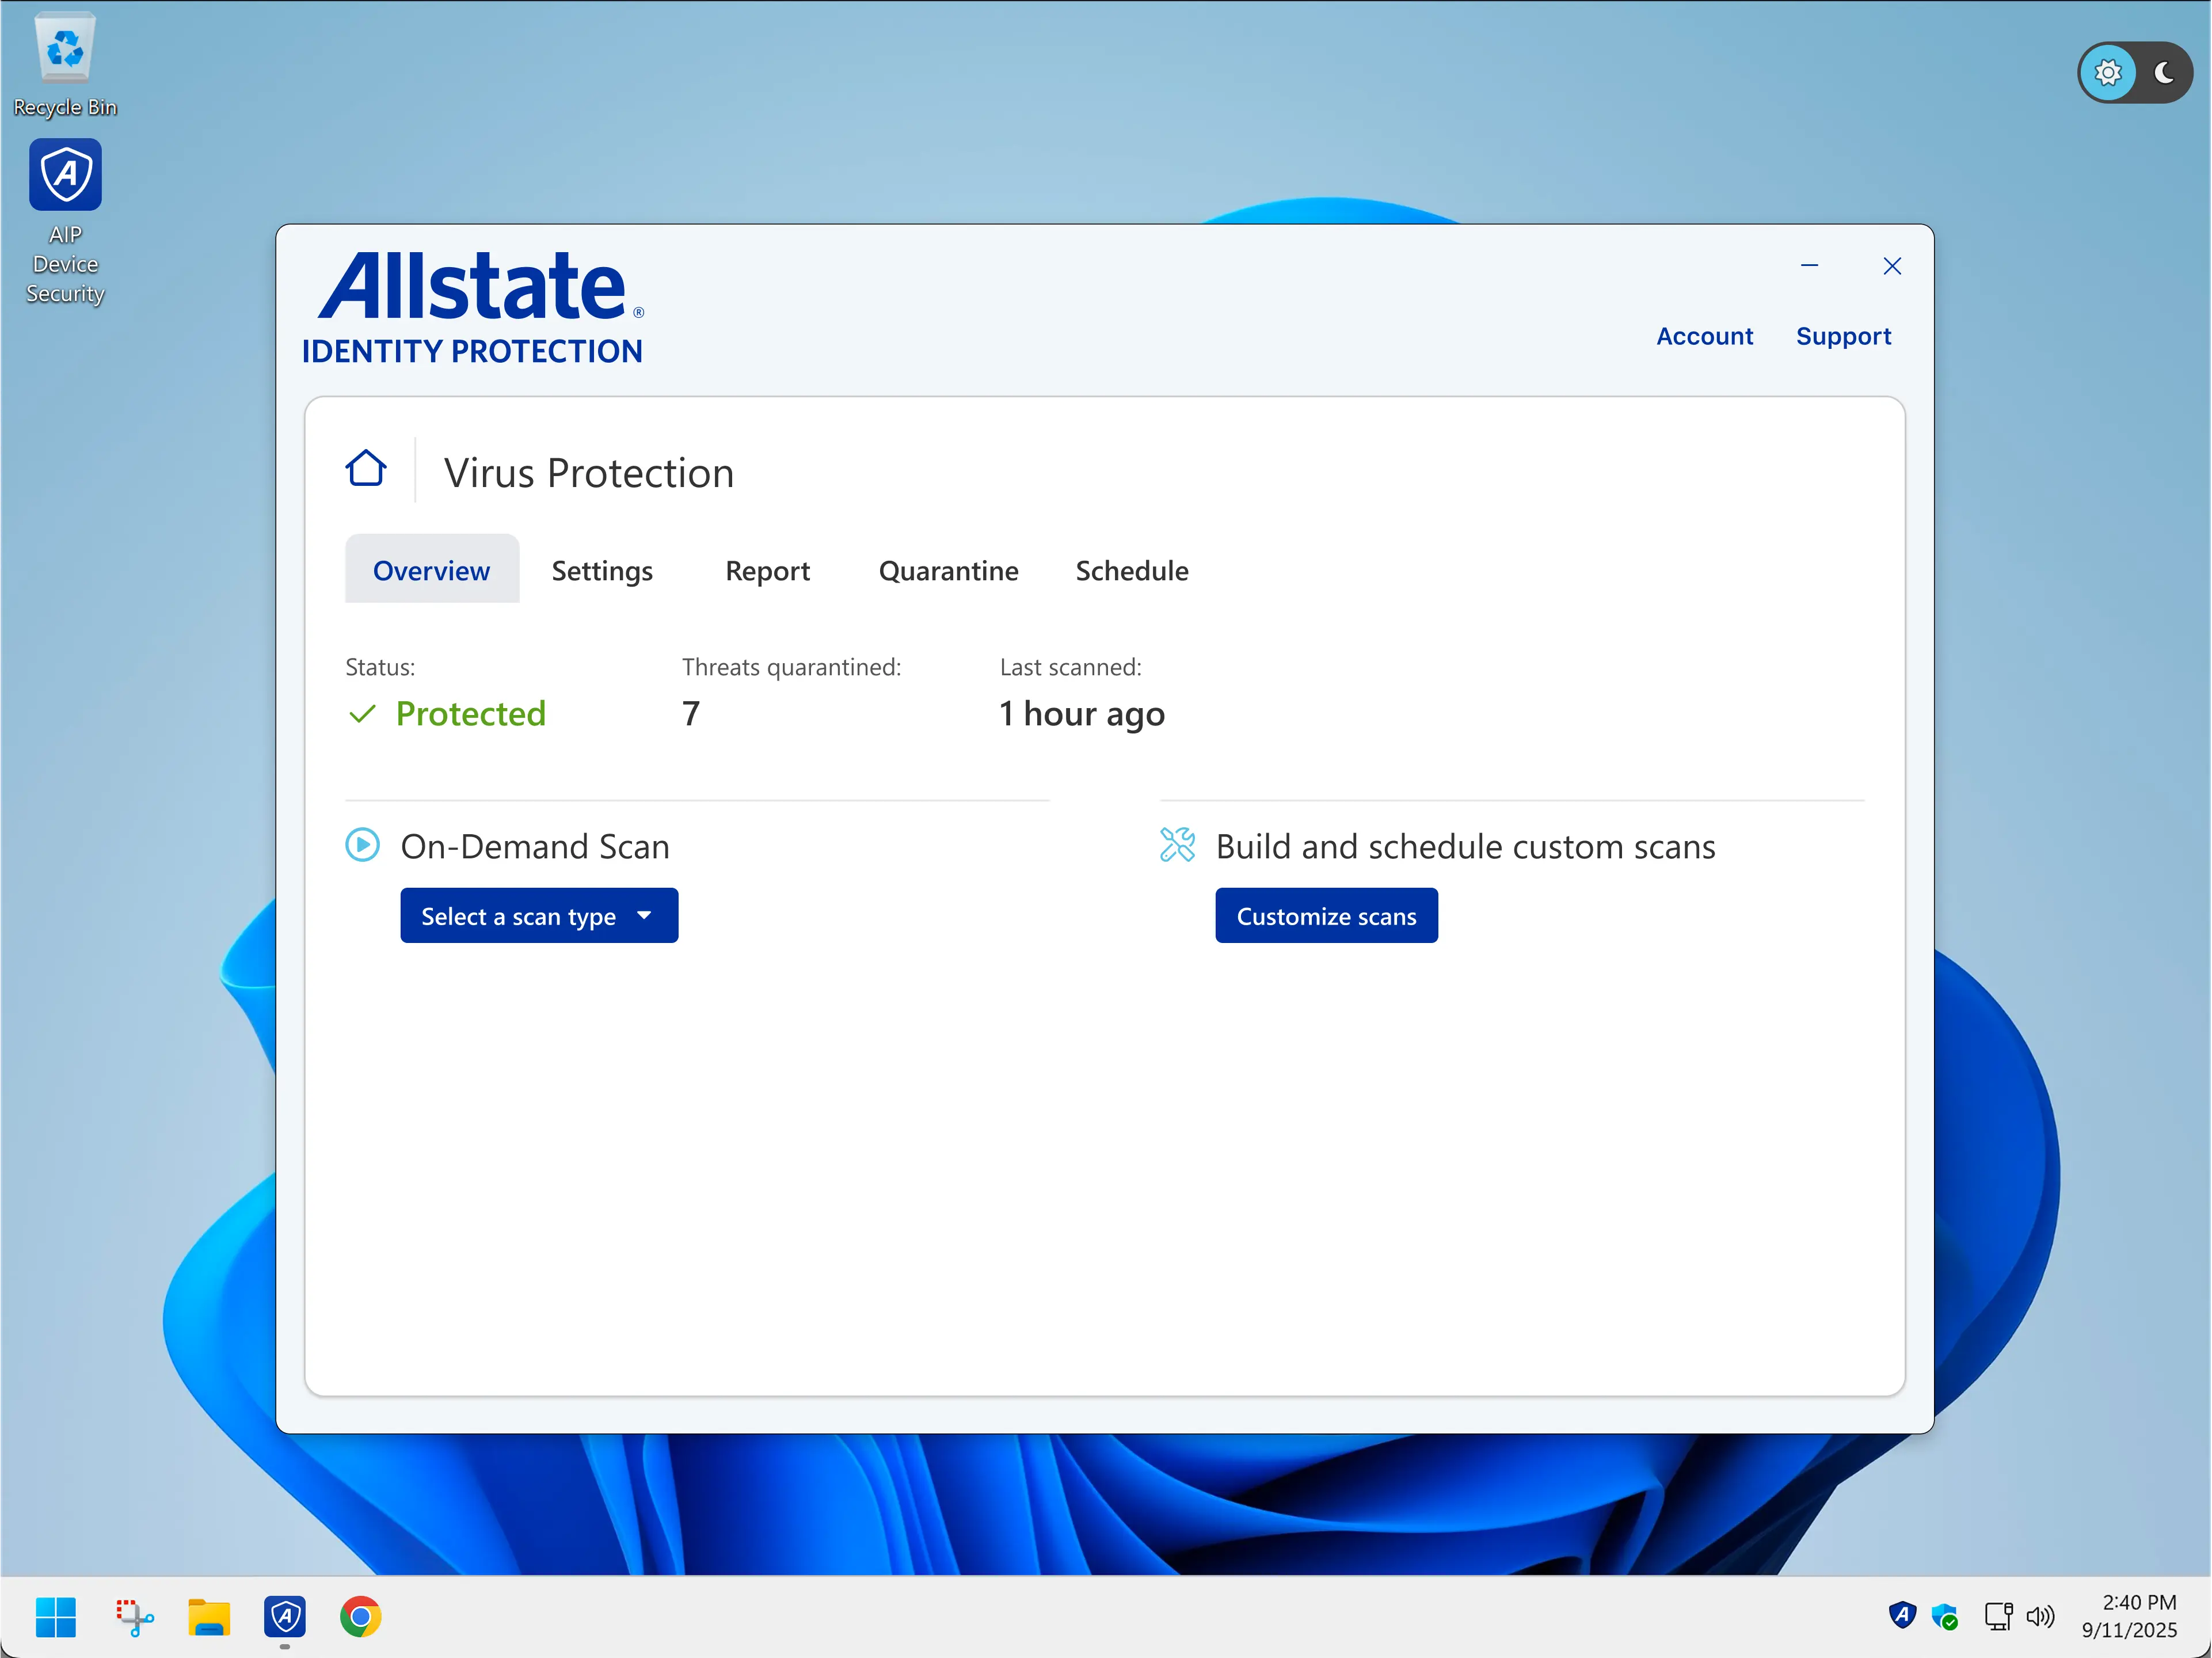Viewport: 2212px width, 1658px height.
Task: Click the Allstate shield tray icon
Action: pyautogui.click(x=1902, y=1615)
